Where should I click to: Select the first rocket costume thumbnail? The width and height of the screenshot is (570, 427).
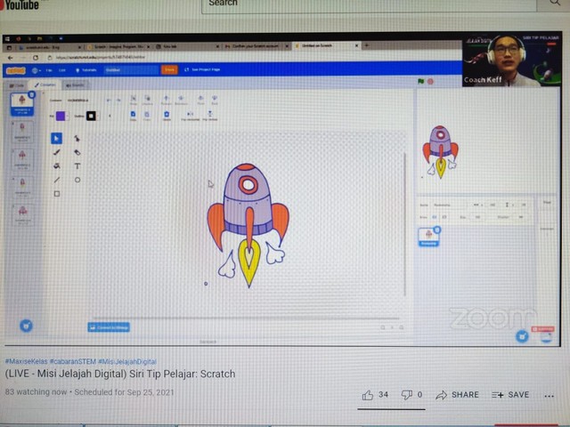pyautogui.click(x=21, y=103)
